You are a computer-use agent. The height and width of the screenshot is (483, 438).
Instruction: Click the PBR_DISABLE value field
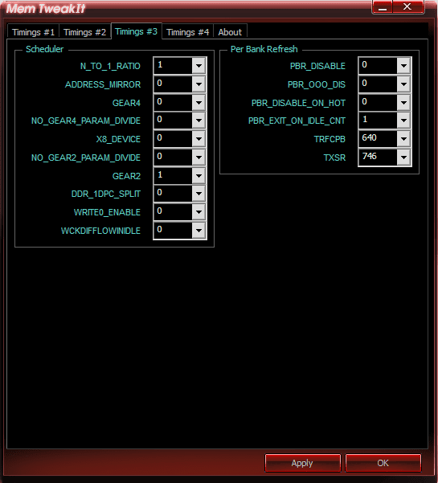[x=378, y=66]
